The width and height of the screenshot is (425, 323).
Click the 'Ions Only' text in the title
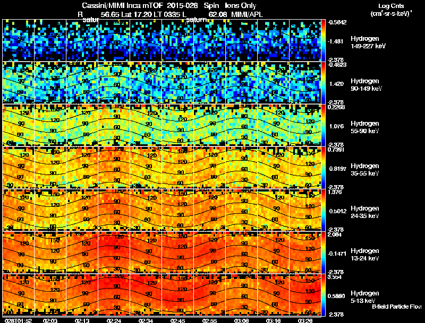click(x=241, y=6)
